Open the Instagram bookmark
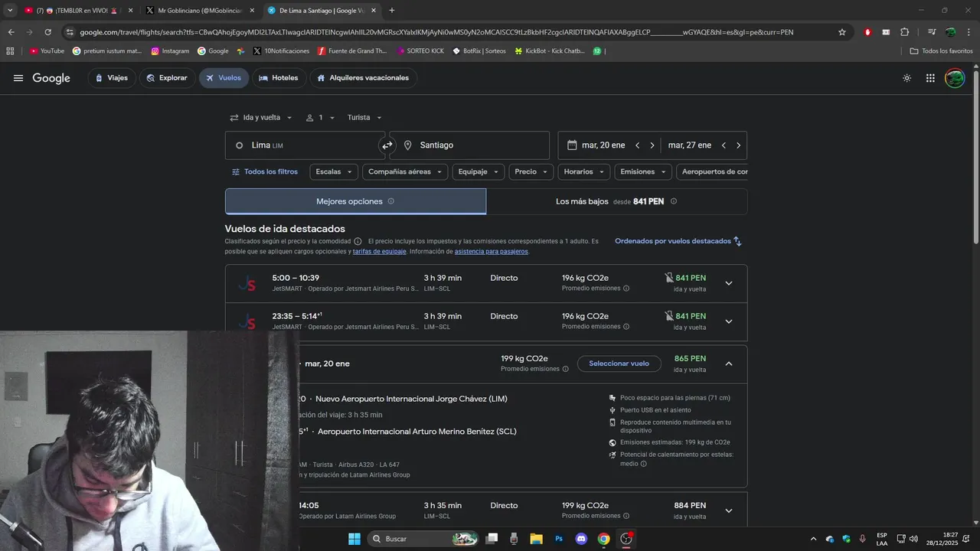This screenshot has width=980, height=551. pyautogui.click(x=170, y=51)
